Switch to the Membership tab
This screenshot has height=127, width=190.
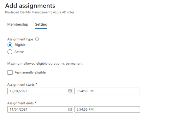tap(18, 24)
